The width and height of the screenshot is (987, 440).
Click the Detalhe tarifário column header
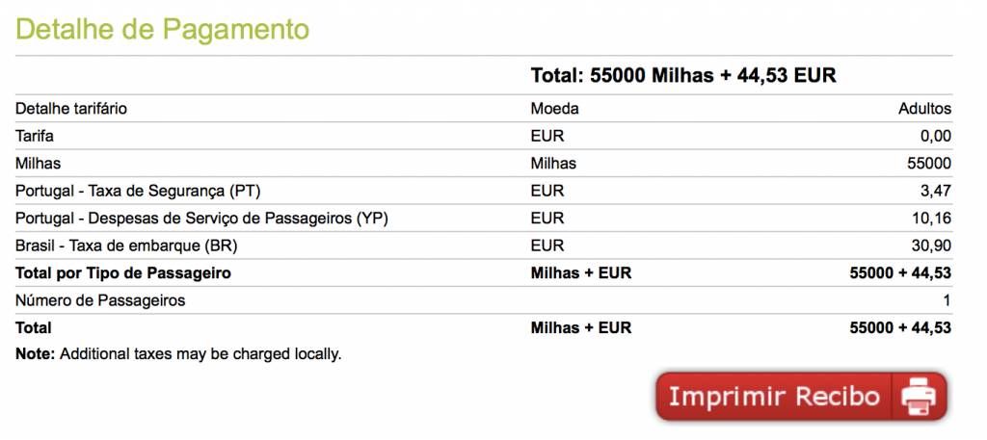pyautogui.click(x=71, y=109)
